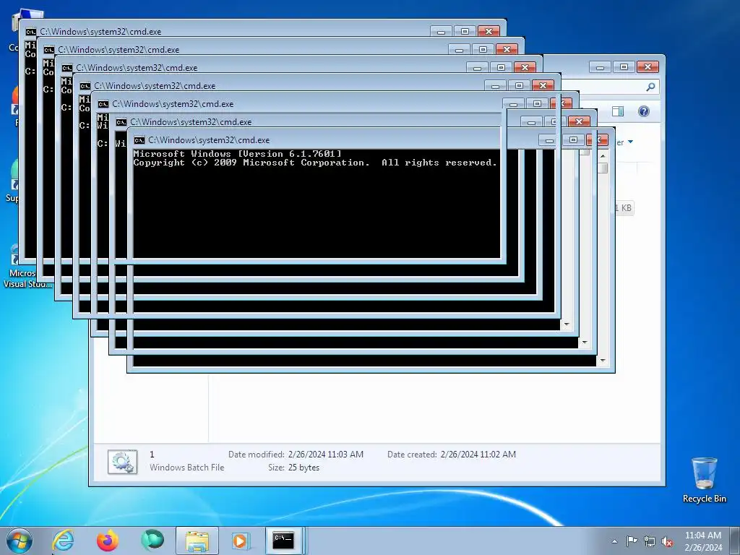Open Explorer Help question mark
This screenshot has width=740, height=555.
pos(644,111)
